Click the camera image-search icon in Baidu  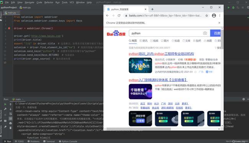205,33
